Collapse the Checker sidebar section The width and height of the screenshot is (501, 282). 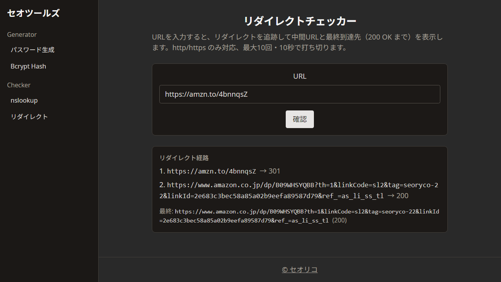coord(18,85)
